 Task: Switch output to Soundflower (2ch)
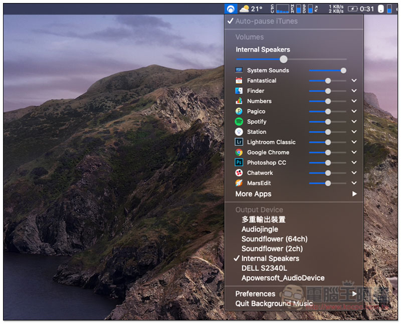(272, 249)
